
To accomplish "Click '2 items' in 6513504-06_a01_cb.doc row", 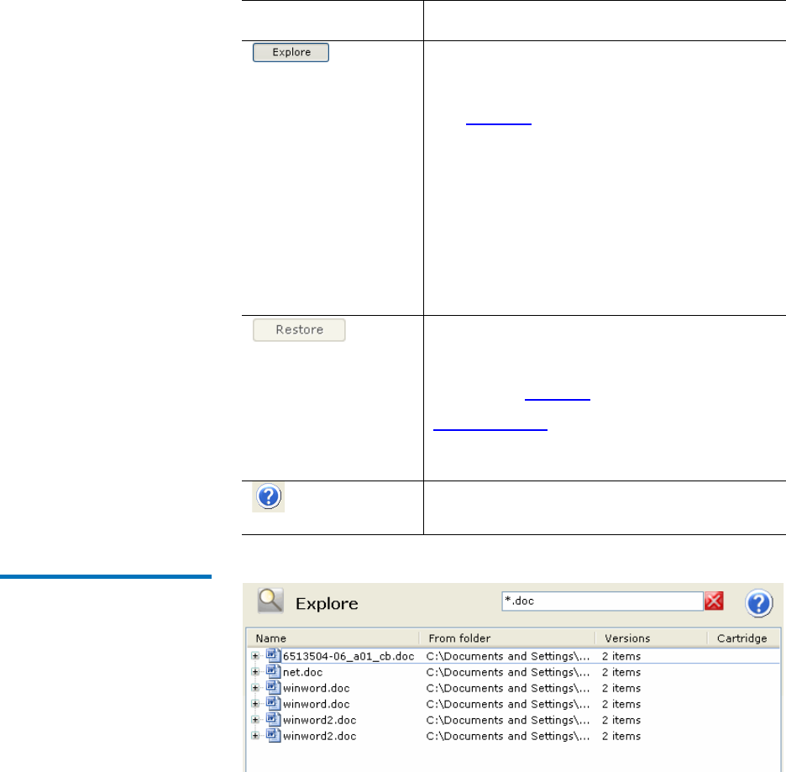I will coord(621,656).
